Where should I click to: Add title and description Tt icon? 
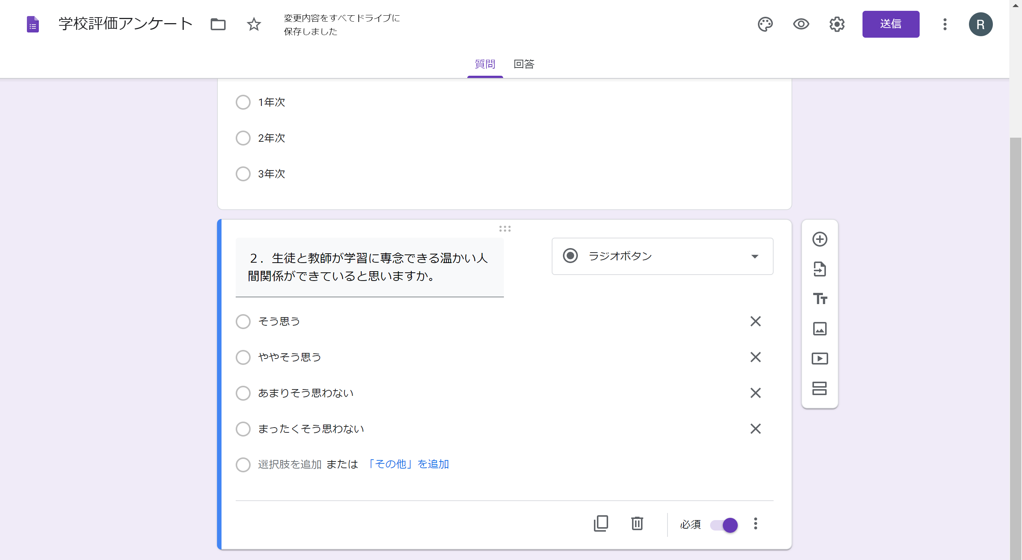pyautogui.click(x=820, y=299)
